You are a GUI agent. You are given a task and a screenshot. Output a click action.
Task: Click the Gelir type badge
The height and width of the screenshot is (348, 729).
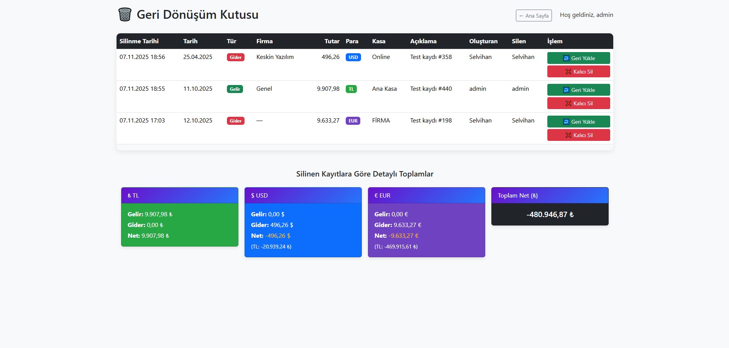[x=235, y=89]
